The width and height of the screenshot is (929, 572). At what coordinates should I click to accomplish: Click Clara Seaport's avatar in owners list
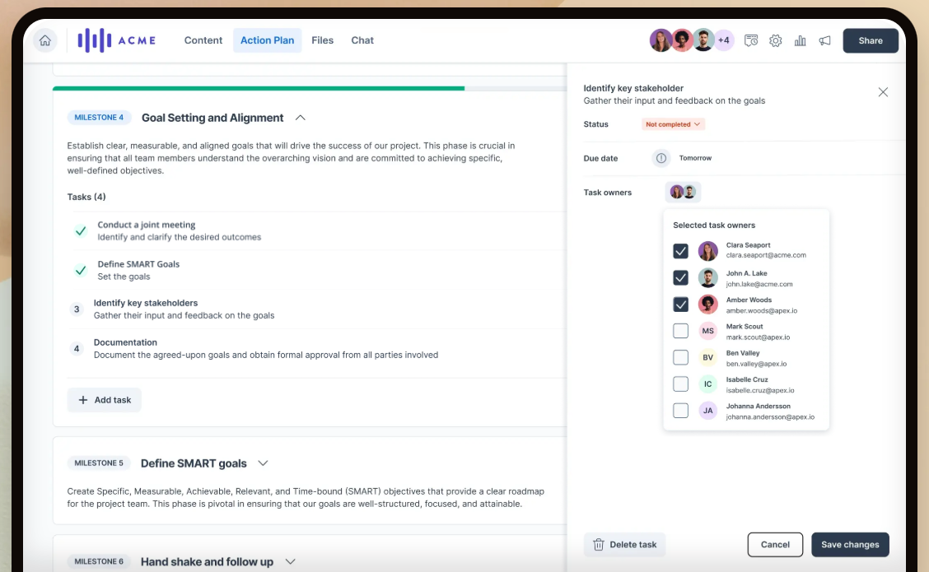coord(707,251)
